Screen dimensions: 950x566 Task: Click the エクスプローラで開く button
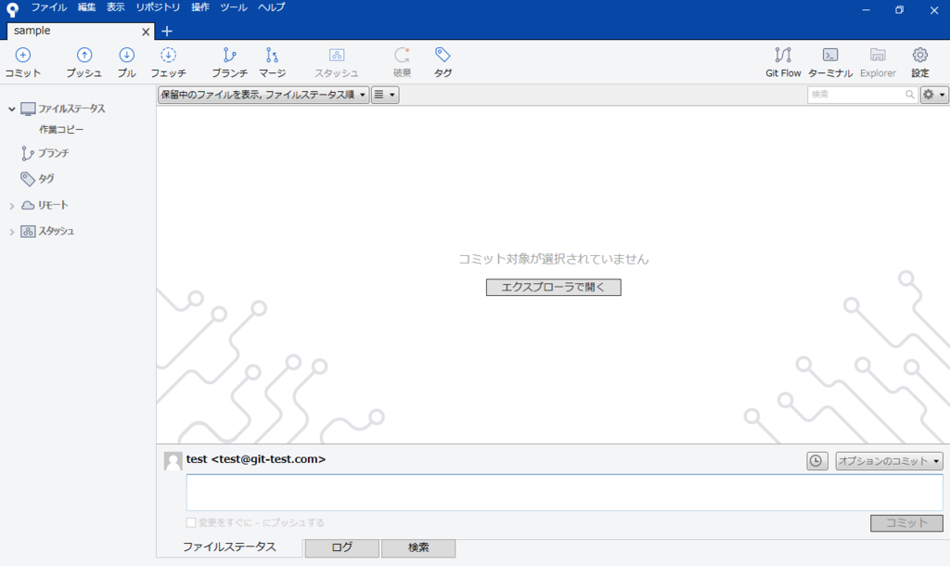[x=553, y=287]
